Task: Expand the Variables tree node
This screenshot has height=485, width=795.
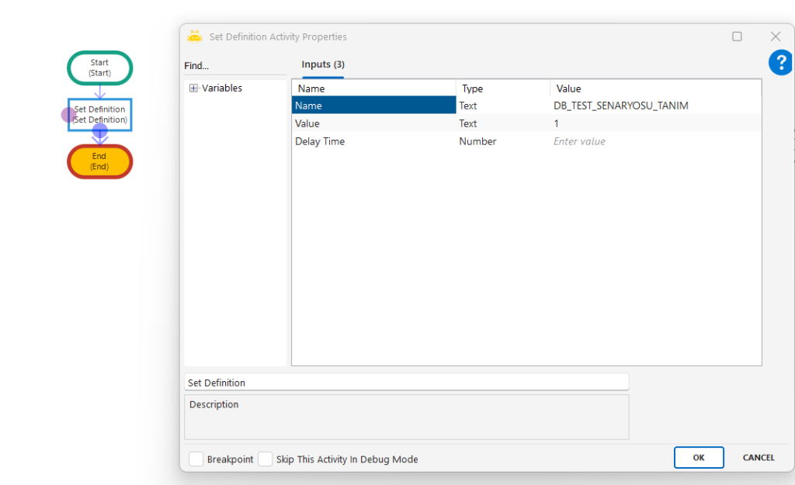Action: click(x=193, y=88)
